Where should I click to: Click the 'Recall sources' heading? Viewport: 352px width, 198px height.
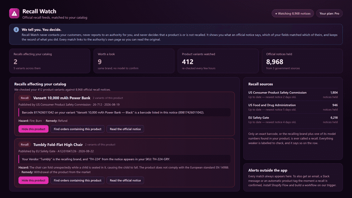click(x=261, y=84)
